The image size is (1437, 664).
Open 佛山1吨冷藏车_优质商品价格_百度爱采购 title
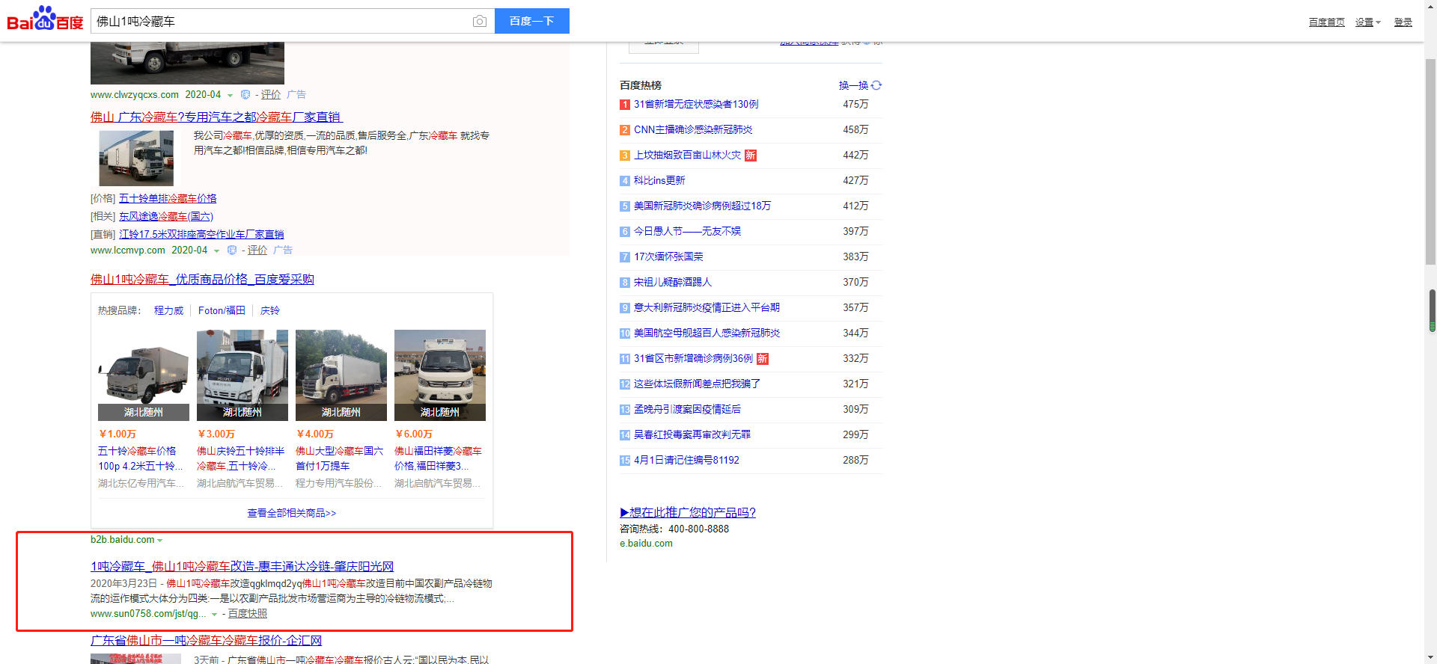coord(202,279)
